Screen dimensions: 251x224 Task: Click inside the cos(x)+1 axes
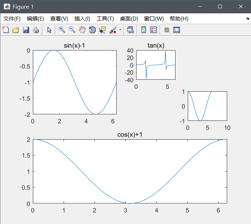pyautogui.click(x=130, y=171)
